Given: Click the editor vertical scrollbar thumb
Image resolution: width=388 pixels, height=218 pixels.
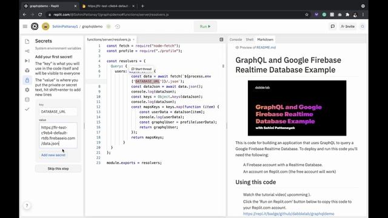Looking at the screenshot, I should click(223, 66).
